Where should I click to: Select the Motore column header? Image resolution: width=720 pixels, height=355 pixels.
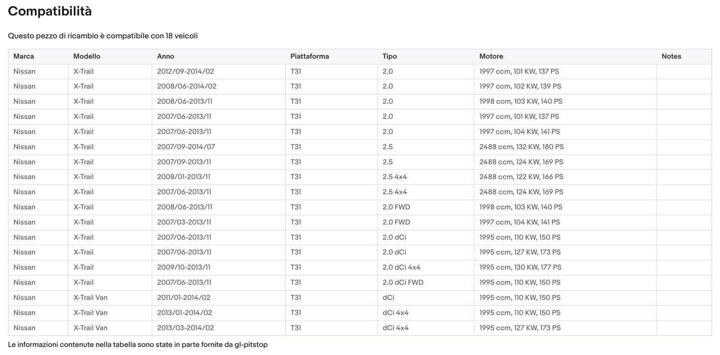point(491,56)
